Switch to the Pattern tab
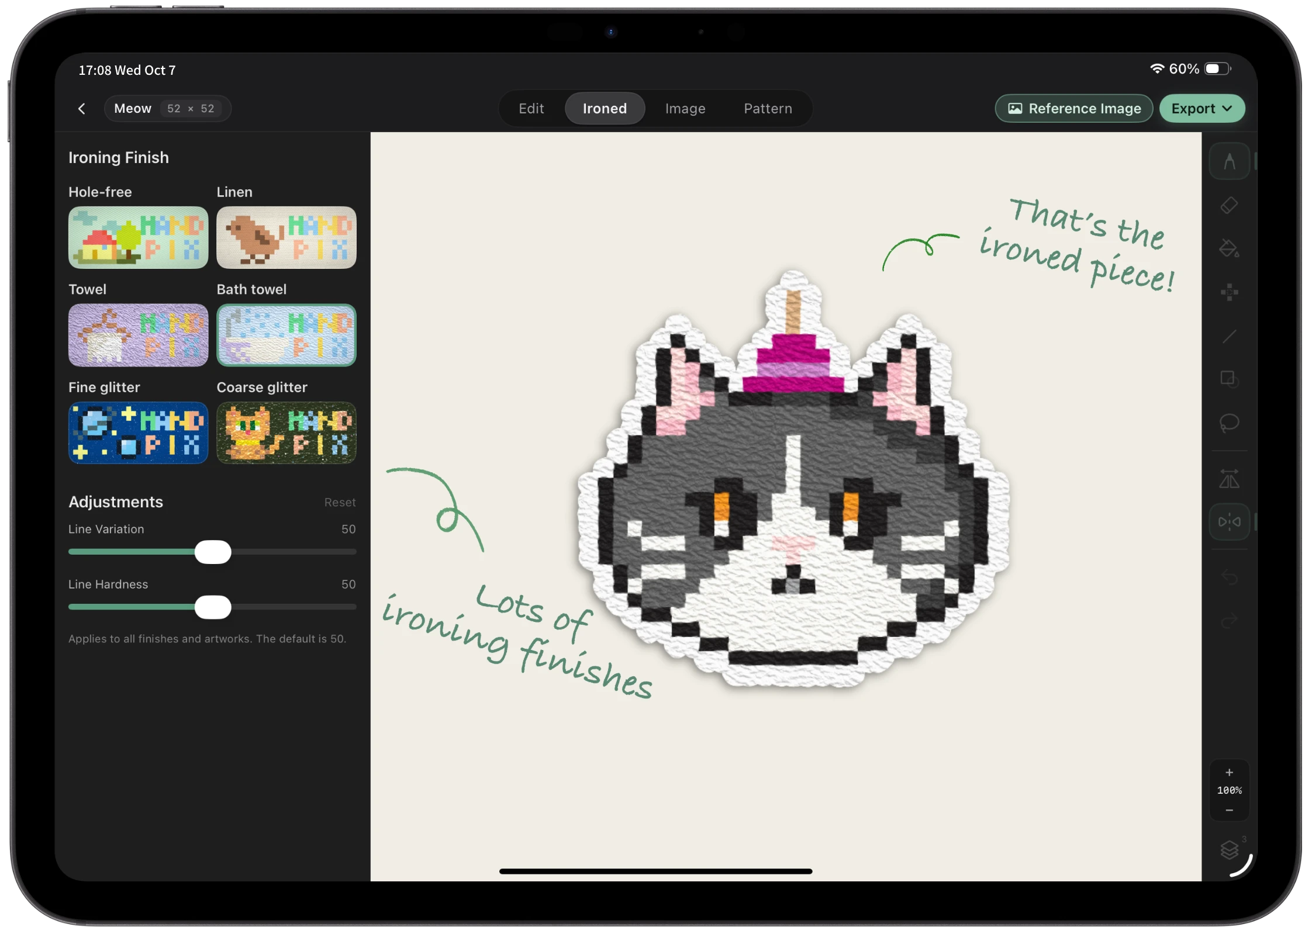This screenshot has width=1312, height=934. [768, 109]
